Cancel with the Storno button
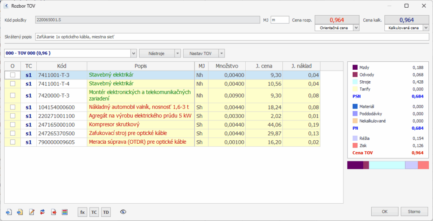This screenshot has height=221, width=433. click(414, 211)
